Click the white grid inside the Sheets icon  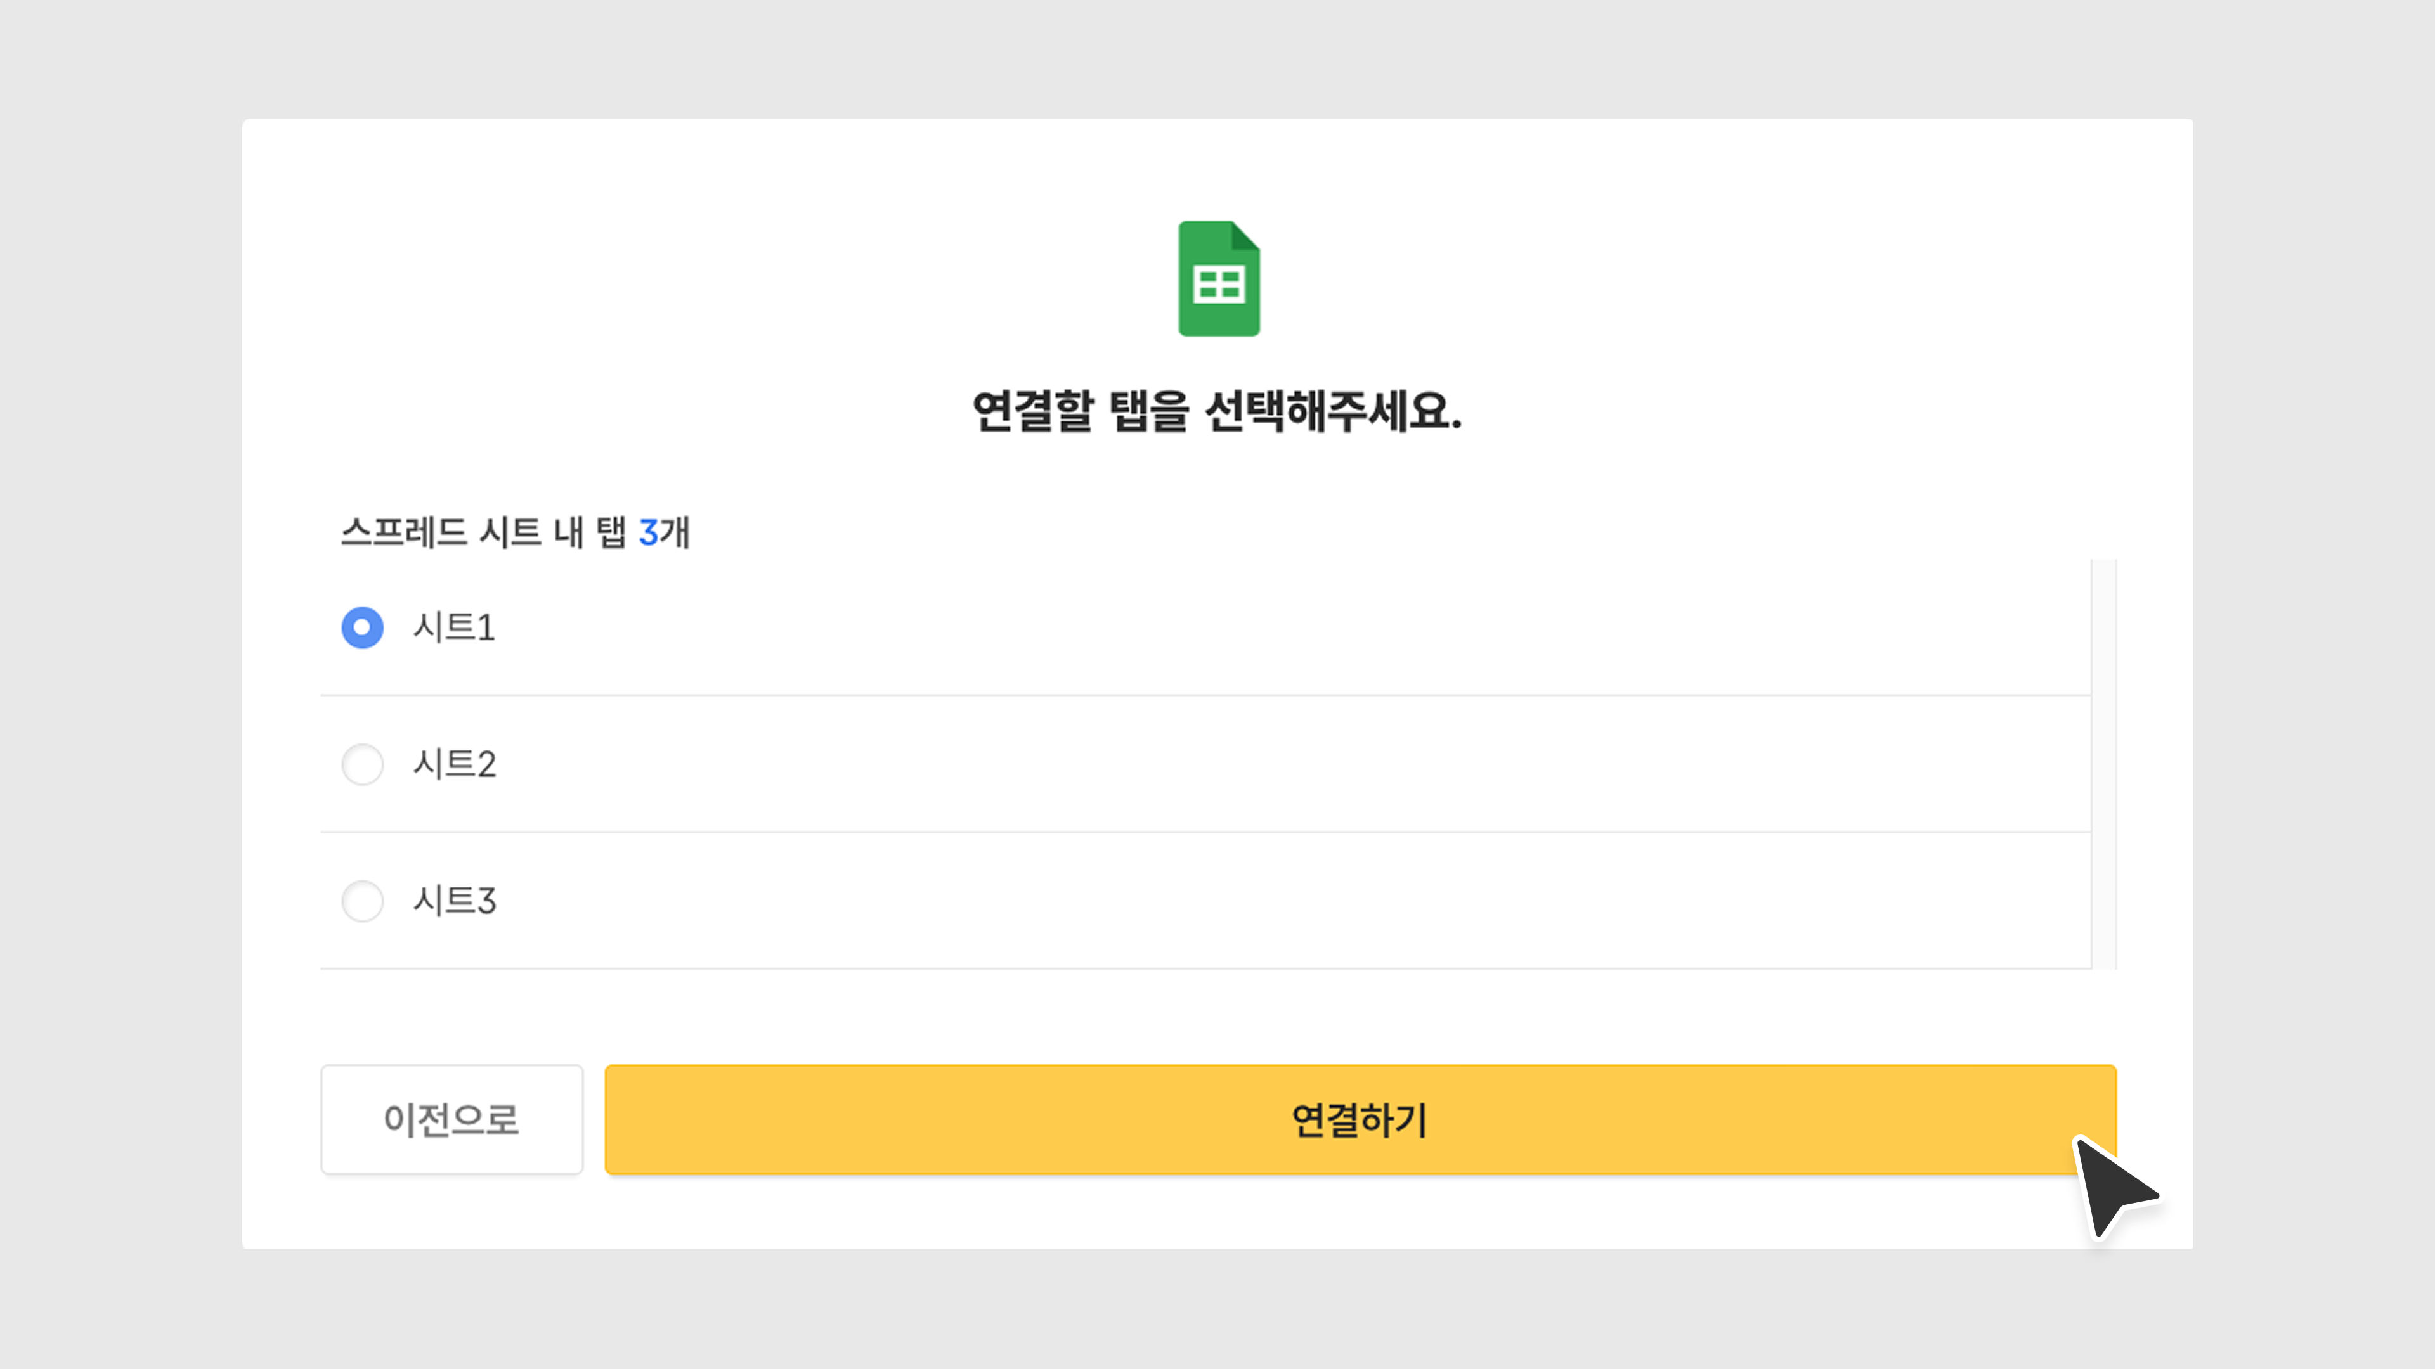[x=1218, y=285]
